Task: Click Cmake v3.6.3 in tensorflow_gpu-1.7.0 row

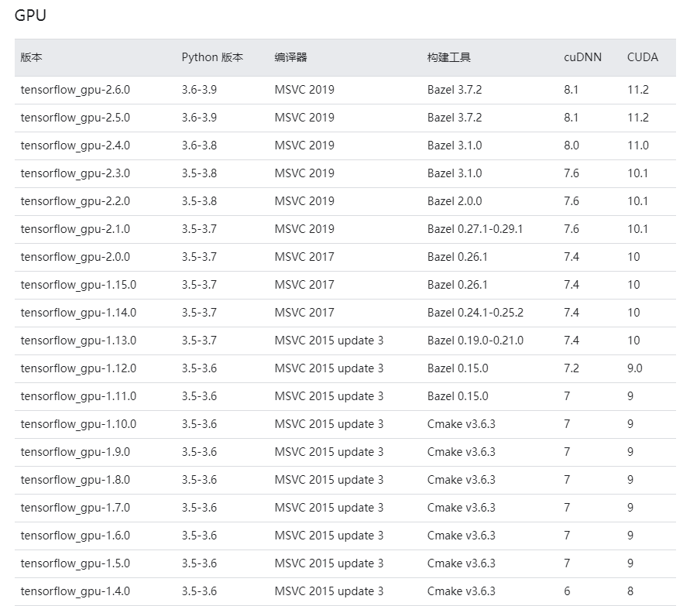Action: pos(462,508)
